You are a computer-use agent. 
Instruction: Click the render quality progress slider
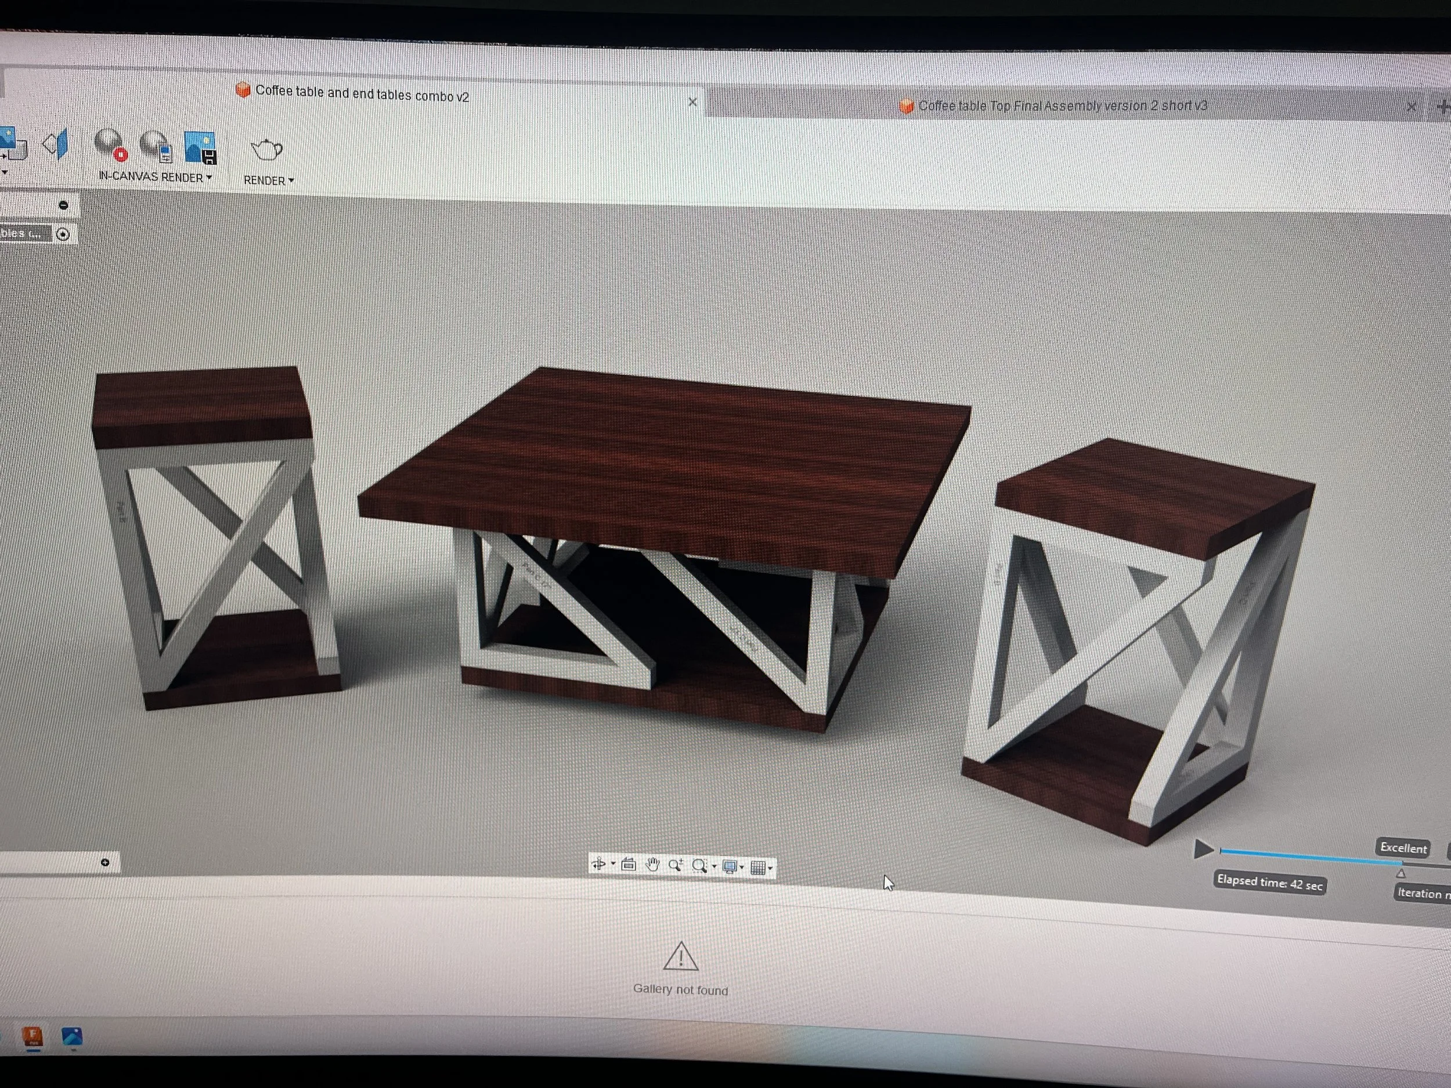(1309, 856)
